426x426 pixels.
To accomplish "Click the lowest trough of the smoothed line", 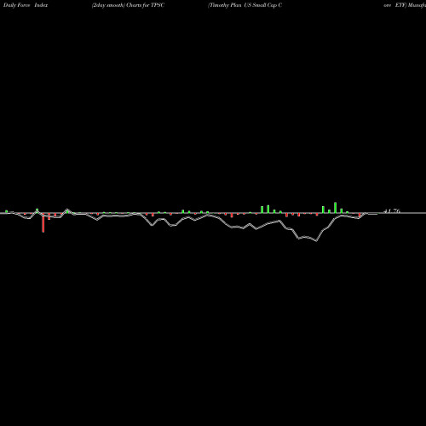I will (316, 241).
